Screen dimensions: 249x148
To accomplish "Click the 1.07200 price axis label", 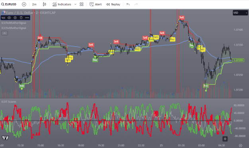I will click(x=238, y=90).
